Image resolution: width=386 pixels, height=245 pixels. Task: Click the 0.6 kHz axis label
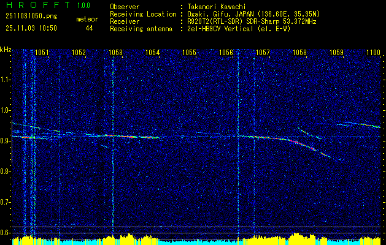click(6, 233)
